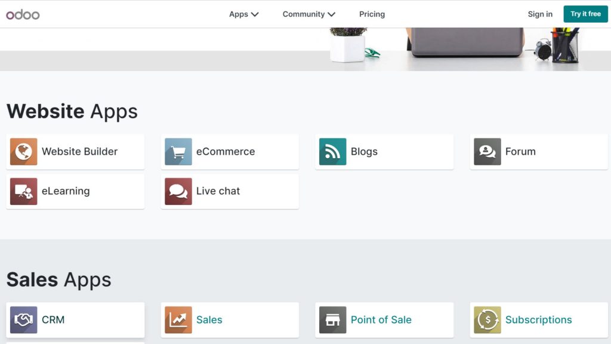The height and width of the screenshot is (344, 611).
Task: Open the CRM app link
Action: tap(76, 320)
